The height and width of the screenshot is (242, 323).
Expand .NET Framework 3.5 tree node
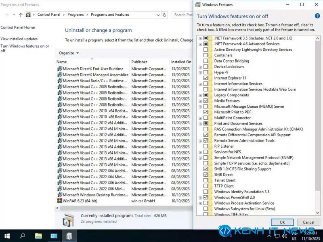click(200, 38)
